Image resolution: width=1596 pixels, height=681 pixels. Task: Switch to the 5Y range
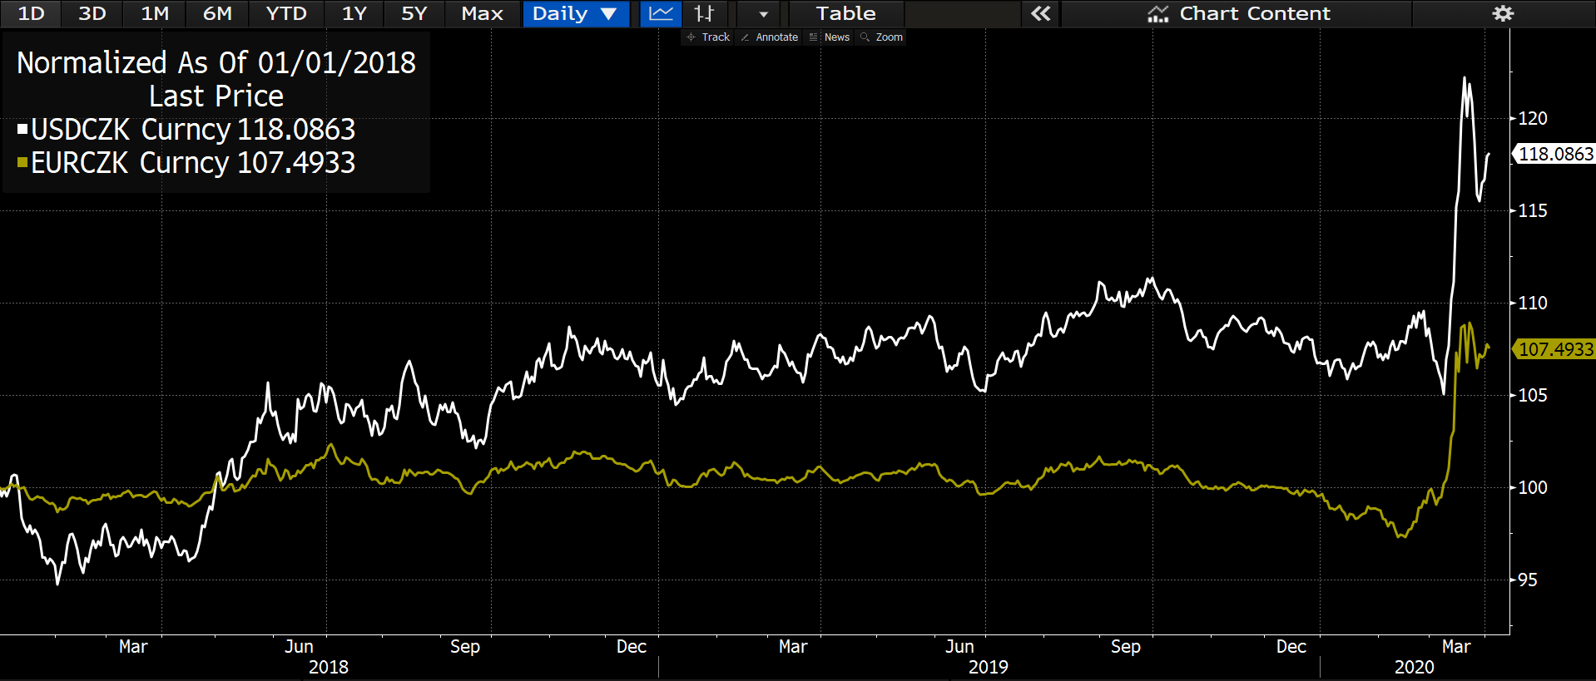414,13
